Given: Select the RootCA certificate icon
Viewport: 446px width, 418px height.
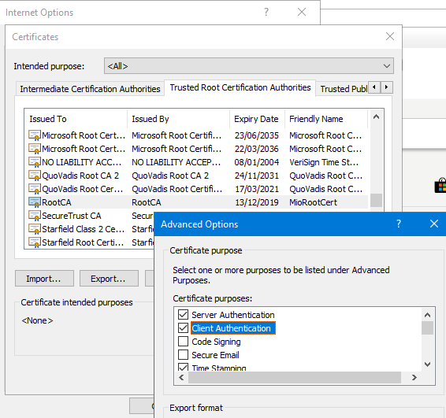Looking at the screenshot, I should click(x=35, y=202).
